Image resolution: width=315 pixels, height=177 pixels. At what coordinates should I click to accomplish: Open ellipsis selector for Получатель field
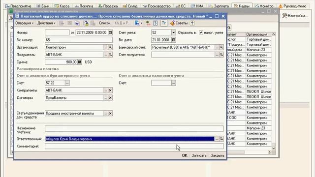[x=106, y=55]
